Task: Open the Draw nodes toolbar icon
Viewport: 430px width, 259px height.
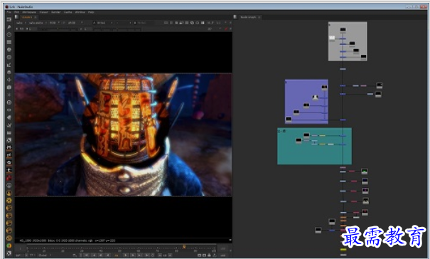Action: (x=9, y=27)
